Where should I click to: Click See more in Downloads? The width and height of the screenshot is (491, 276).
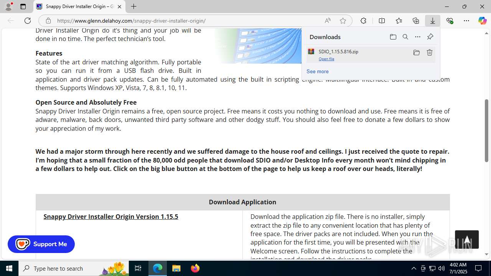pos(317,71)
